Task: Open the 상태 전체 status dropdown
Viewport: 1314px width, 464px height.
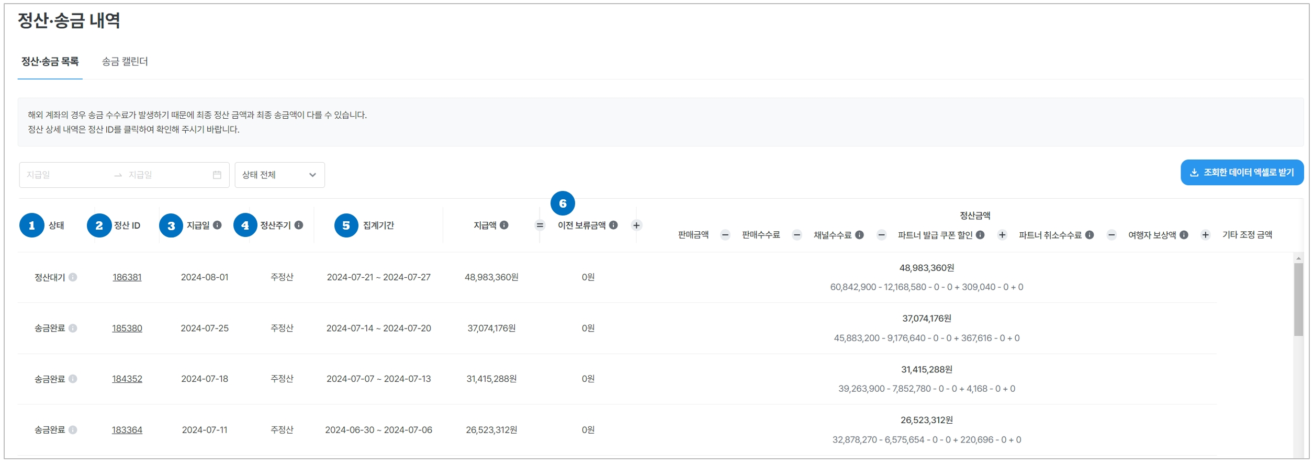Action: pos(279,175)
